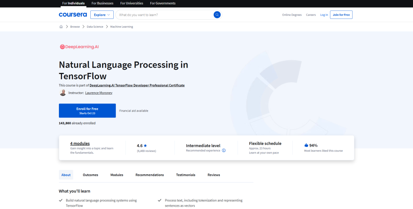
Task: Click the Join for Free button
Action: 341,15
